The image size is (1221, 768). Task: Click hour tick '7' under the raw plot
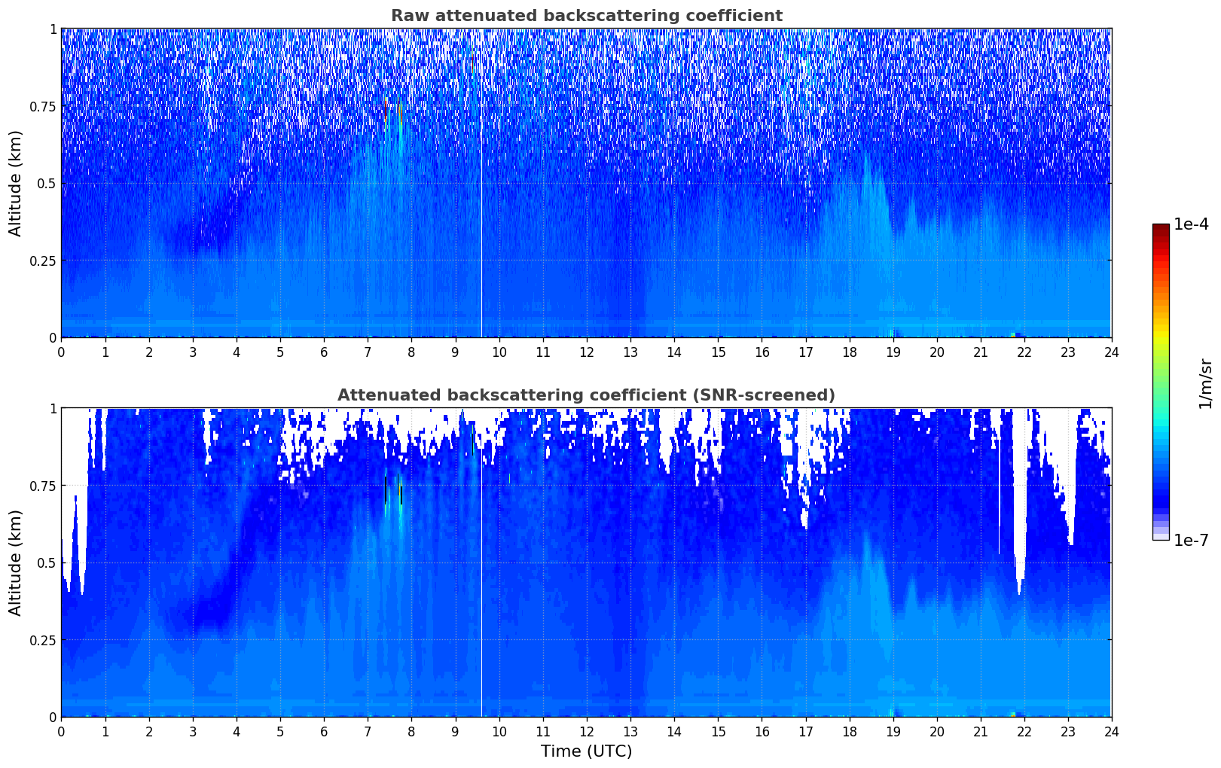368,352
